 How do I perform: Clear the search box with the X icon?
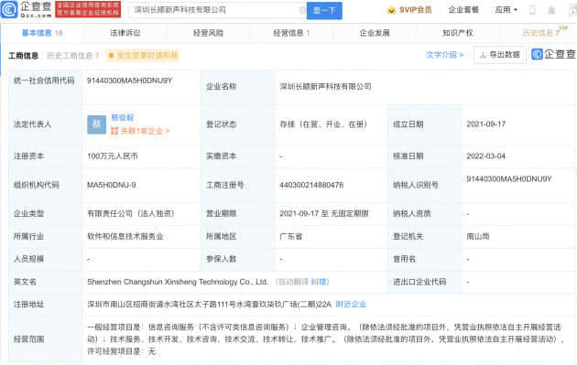(302, 10)
